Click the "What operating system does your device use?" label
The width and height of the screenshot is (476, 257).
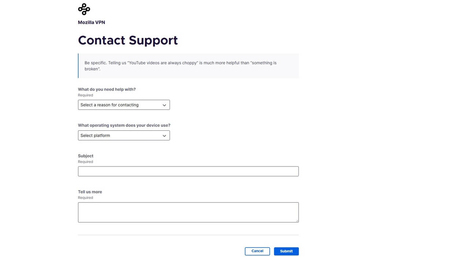[x=124, y=125]
